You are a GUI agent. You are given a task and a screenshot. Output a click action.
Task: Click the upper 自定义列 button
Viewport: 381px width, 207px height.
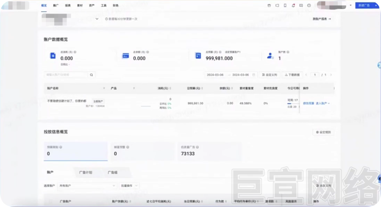269,75
